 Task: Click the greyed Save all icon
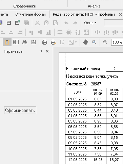point(26,23)
